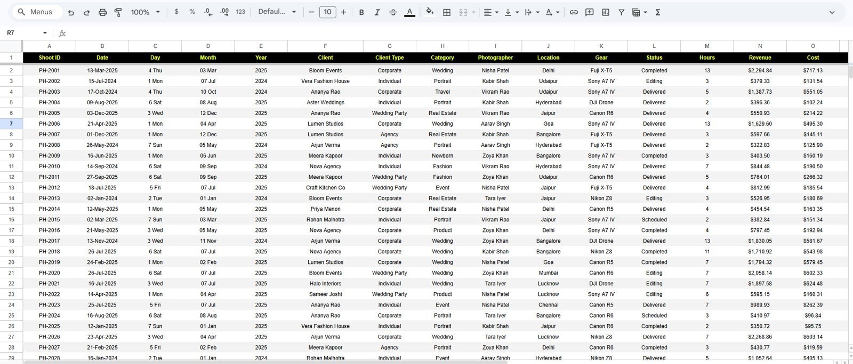853x364 pixels.
Task: Click the search magnifier in Menus box
Action: click(x=21, y=12)
